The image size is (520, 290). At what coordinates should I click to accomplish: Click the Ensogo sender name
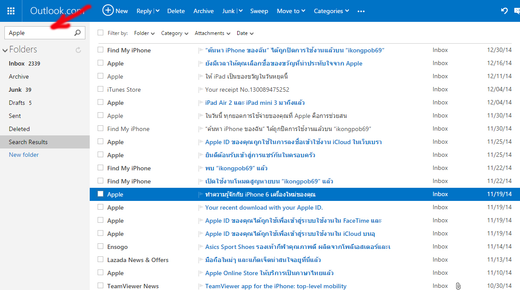click(x=117, y=247)
